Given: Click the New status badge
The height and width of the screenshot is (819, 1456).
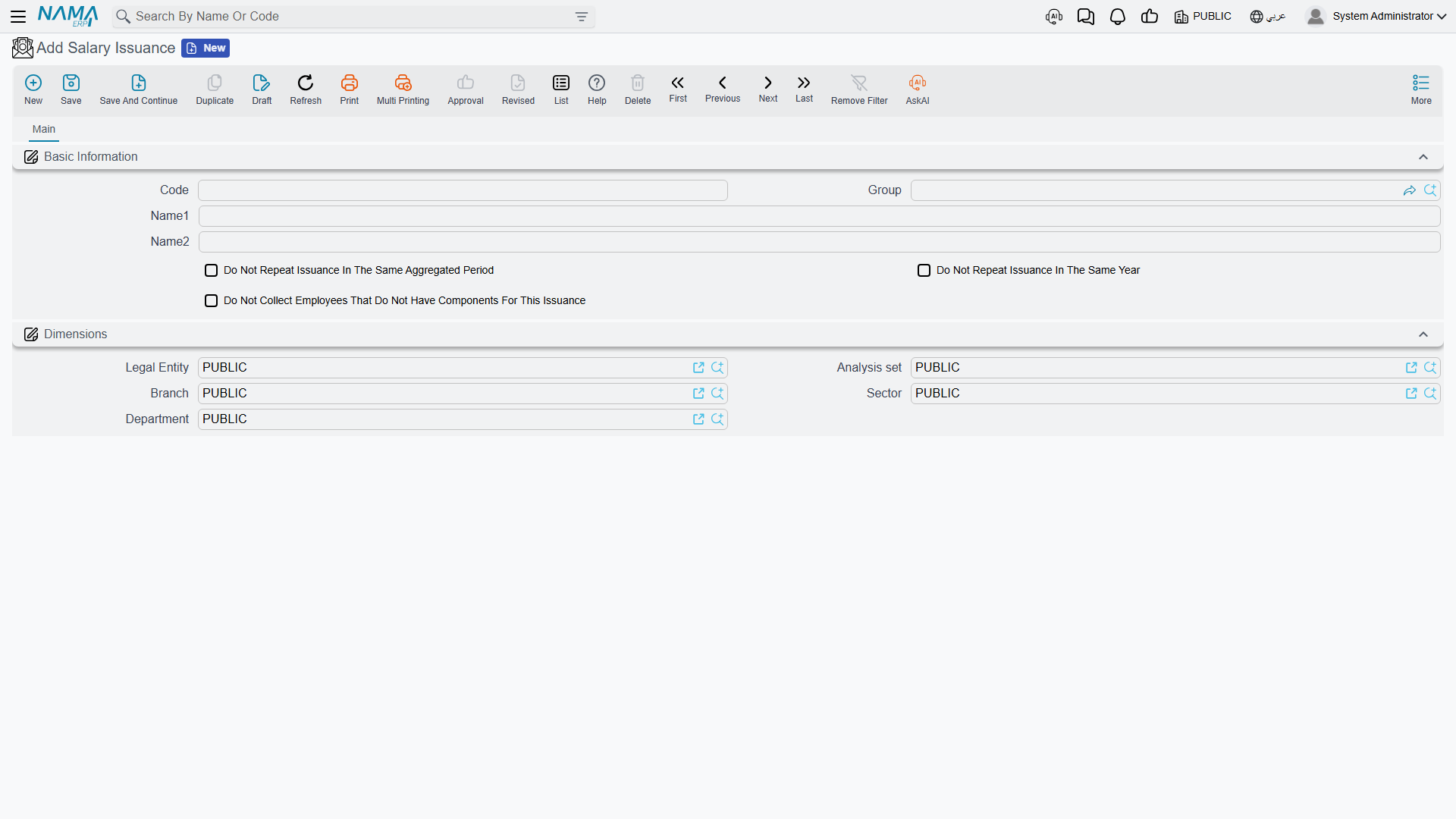Looking at the screenshot, I should pyautogui.click(x=206, y=49).
